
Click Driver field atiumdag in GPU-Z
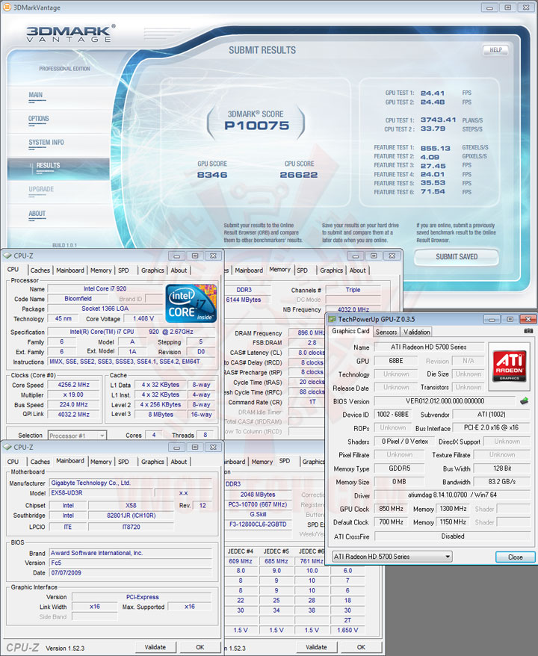click(452, 495)
